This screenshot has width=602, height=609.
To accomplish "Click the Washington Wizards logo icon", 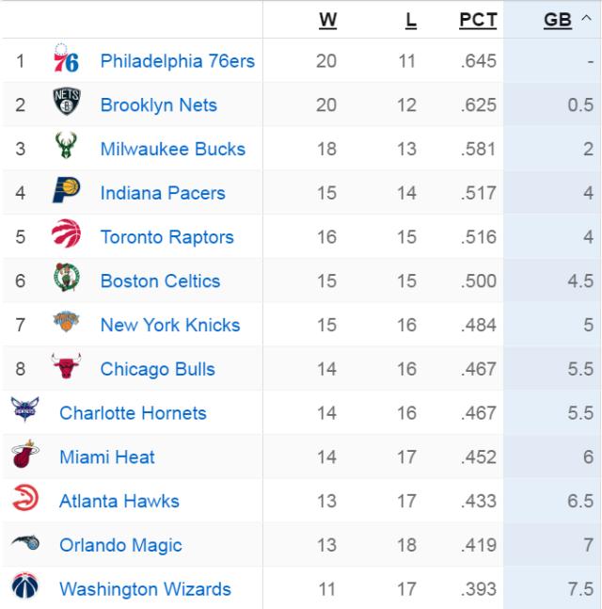I will [x=24, y=588].
